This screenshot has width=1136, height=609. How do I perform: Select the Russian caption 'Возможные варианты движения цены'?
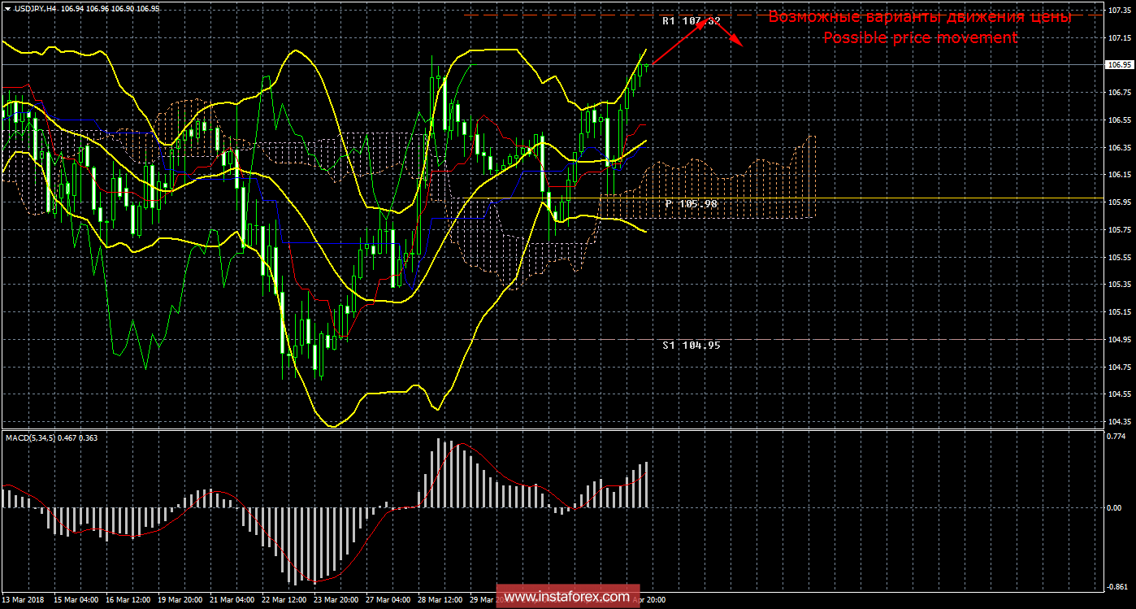click(x=920, y=17)
